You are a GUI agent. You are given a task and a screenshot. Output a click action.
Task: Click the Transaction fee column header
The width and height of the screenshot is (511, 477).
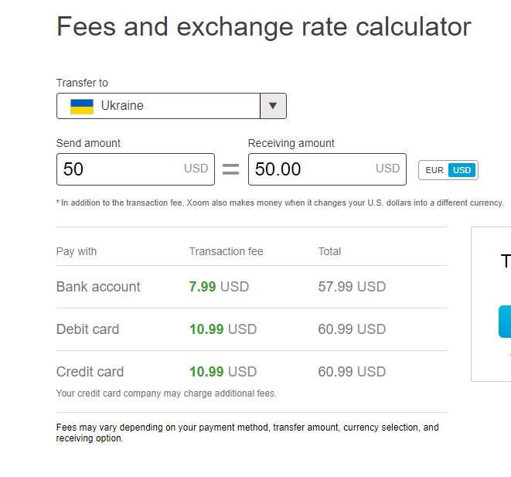(x=227, y=251)
